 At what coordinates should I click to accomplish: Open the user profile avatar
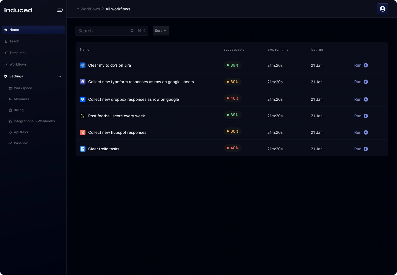pos(383,9)
